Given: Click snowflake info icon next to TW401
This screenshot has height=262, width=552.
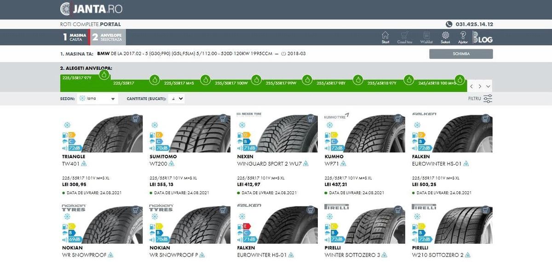Looking at the screenshot, I should 84,163.
